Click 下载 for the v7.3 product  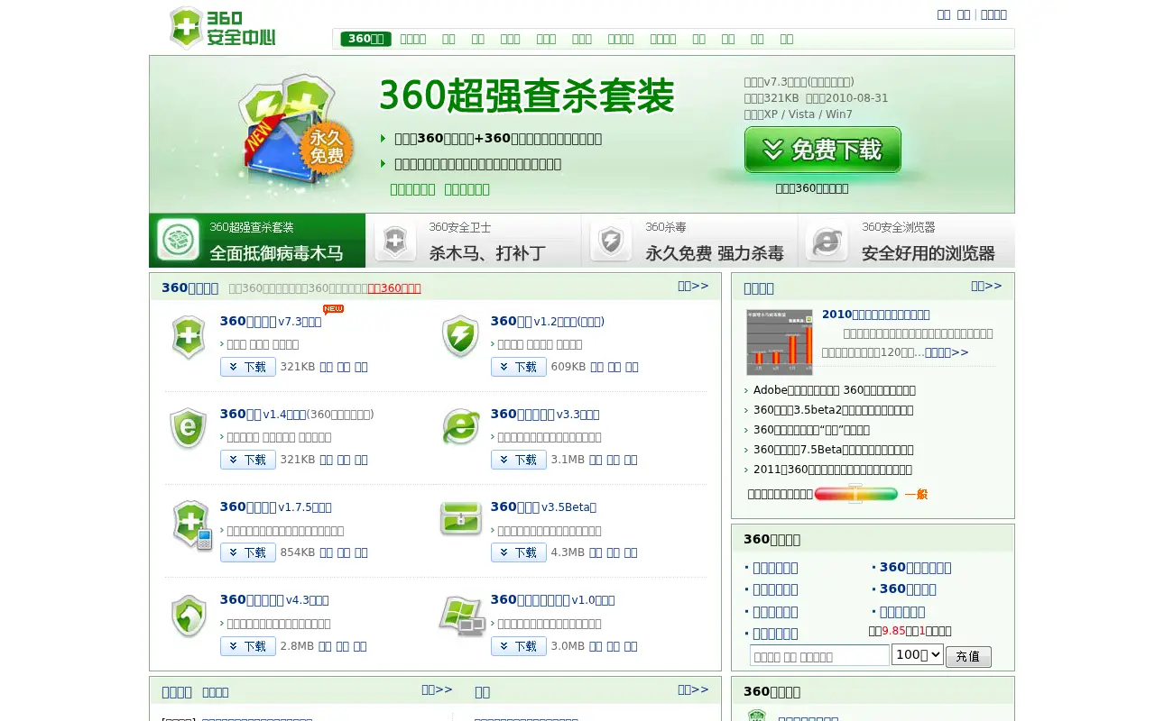tap(248, 367)
